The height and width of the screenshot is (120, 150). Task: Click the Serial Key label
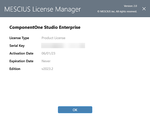tap(17, 46)
